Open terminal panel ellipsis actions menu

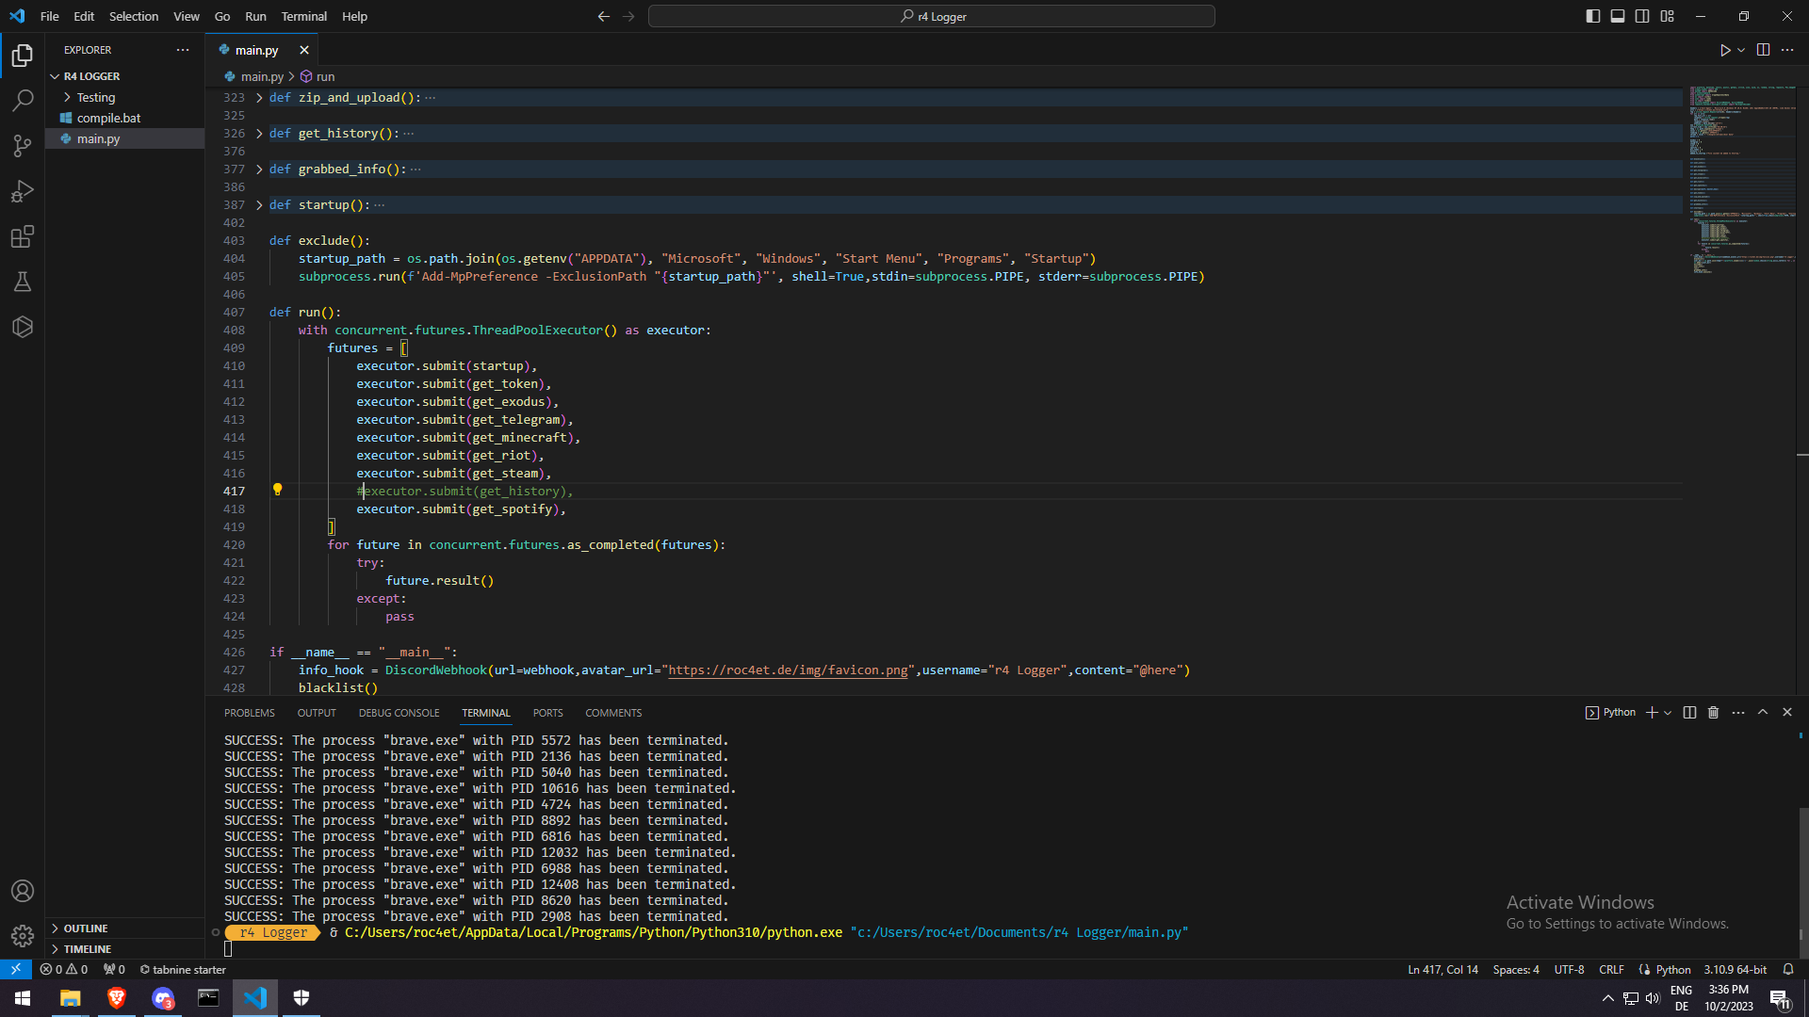coord(1738,713)
